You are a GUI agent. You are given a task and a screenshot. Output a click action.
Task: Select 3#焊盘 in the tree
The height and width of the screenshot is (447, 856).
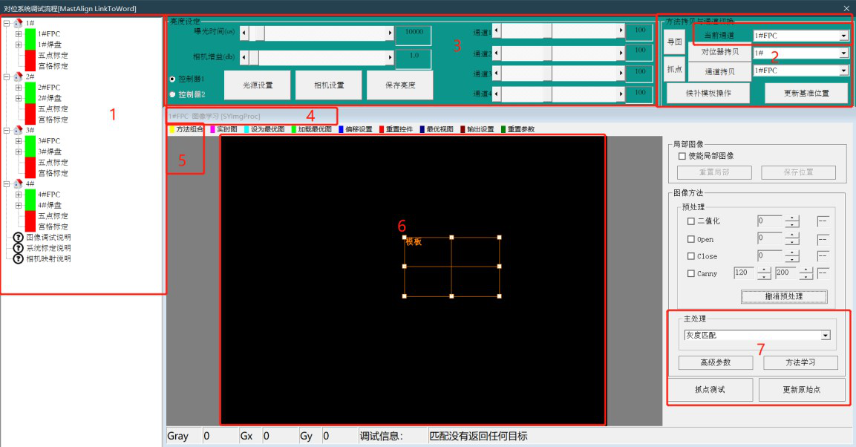(49, 151)
